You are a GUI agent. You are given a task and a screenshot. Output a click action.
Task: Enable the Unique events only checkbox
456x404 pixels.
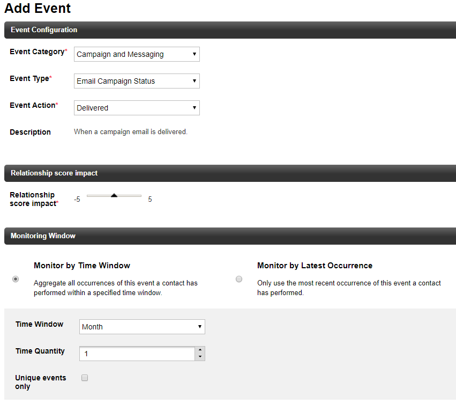pos(85,378)
